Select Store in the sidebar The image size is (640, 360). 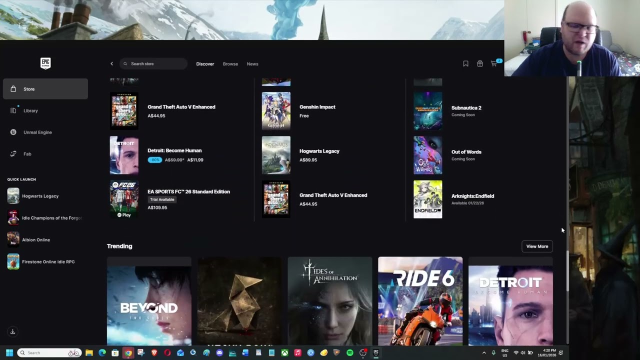click(45, 89)
